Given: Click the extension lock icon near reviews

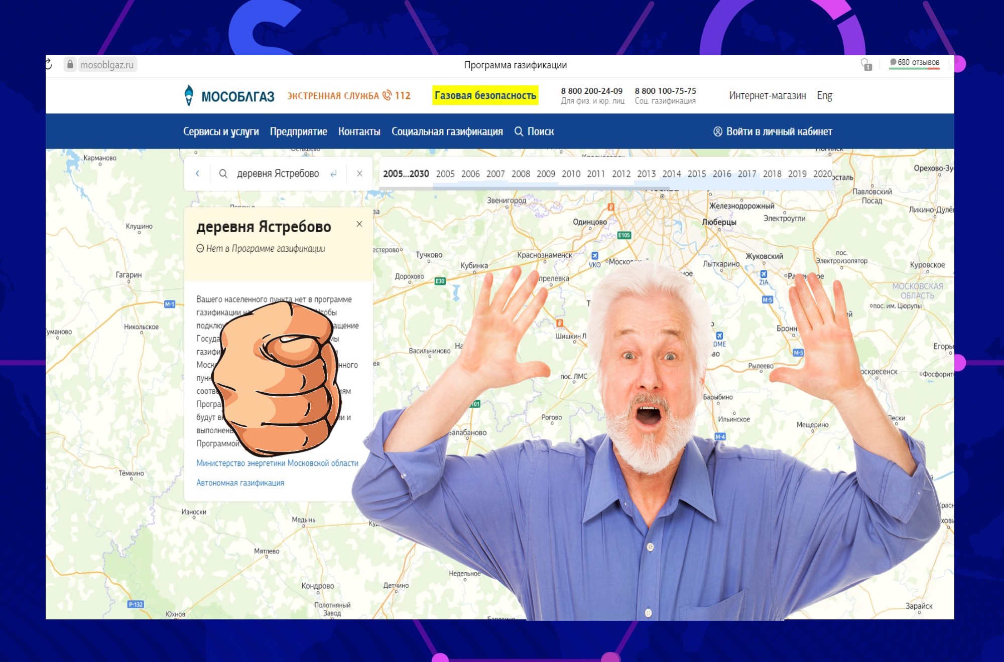Looking at the screenshot, I should (x=866, y=64).
